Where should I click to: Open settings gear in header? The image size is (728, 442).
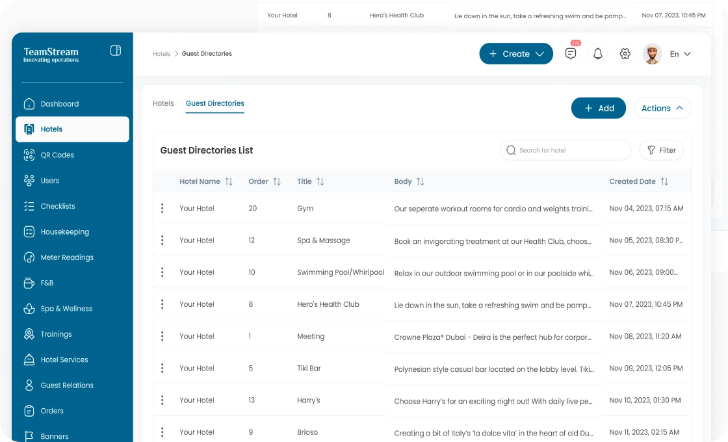click(625, 54)
